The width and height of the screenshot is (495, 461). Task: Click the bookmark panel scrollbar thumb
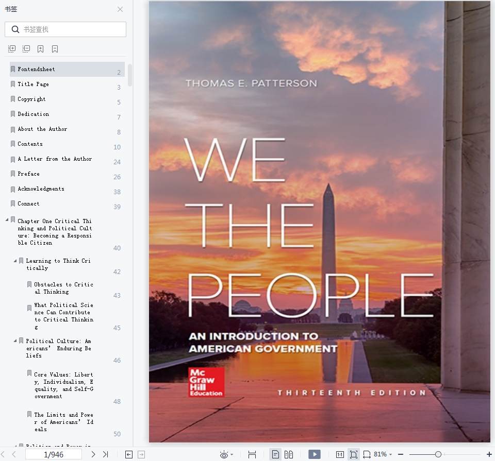[130, 75]
